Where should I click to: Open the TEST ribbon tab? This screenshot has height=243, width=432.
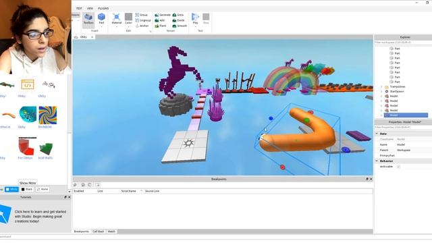pos(79,9)
